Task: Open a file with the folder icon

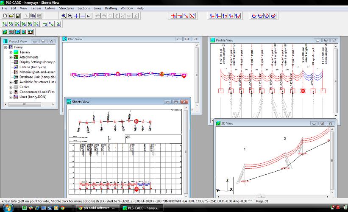Action: [x=11, y=16]
